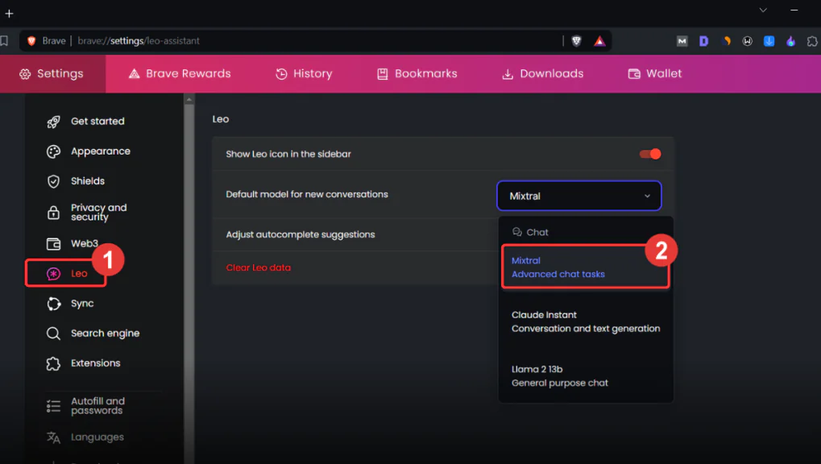Go to Extensions settings section
Image resolution: width=821 pixels, height=464 pixels.
[x=95, y=363]
